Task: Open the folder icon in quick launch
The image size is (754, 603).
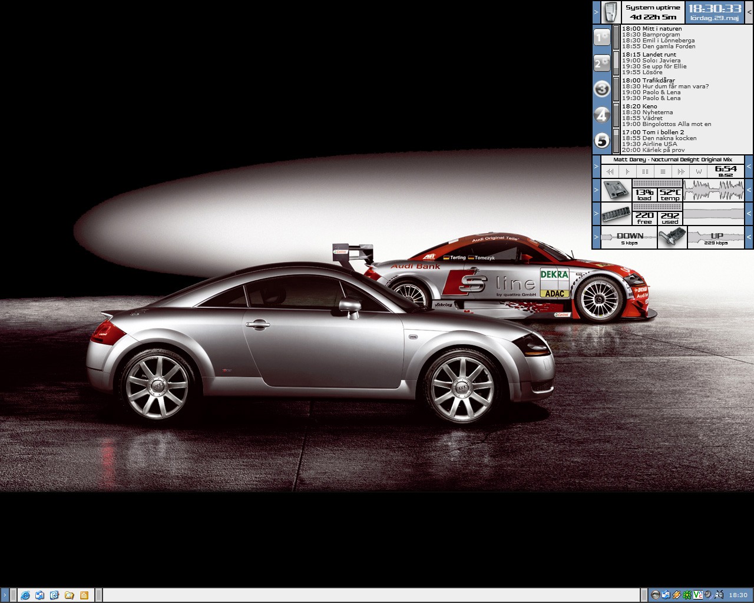Action: 69,595
